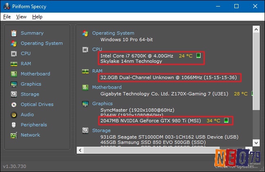Click Graphics heading in main panel

coord(102,104)
